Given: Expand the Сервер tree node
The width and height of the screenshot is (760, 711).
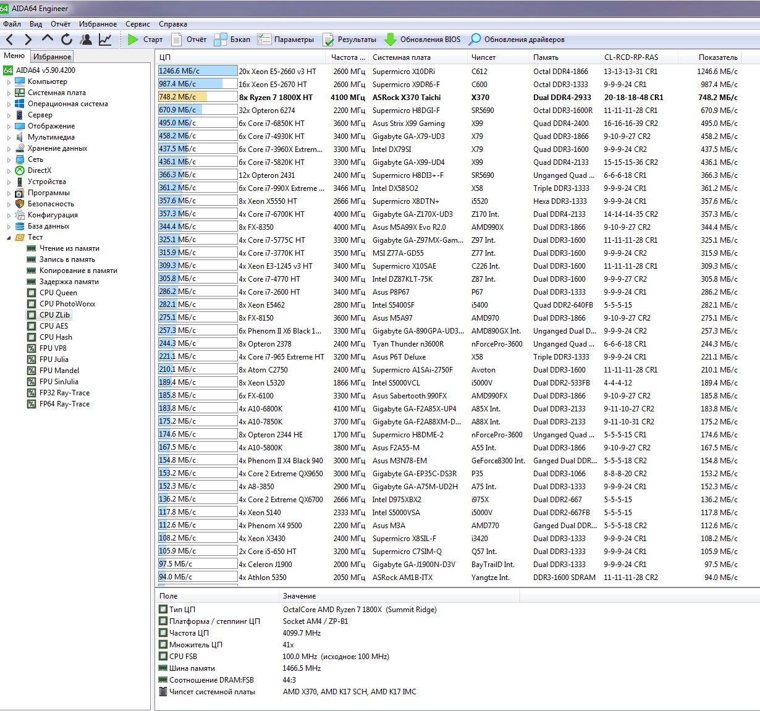Looking at the screenshot, I should coord(9,115).
